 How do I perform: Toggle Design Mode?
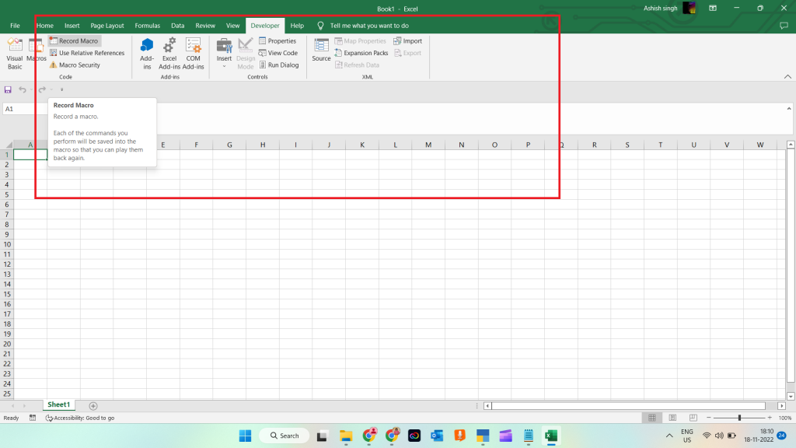245,54
